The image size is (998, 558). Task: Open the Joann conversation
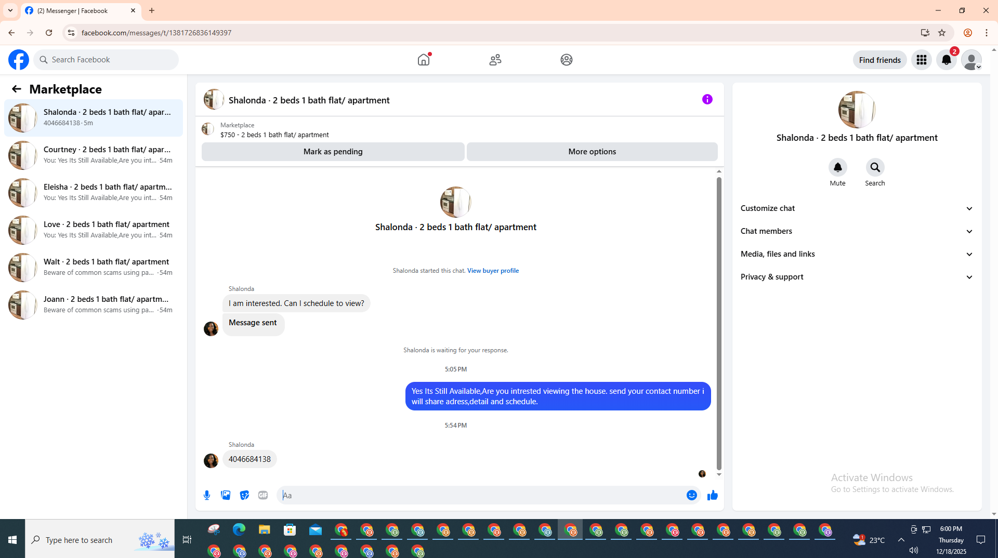click(x=94, y=305)
